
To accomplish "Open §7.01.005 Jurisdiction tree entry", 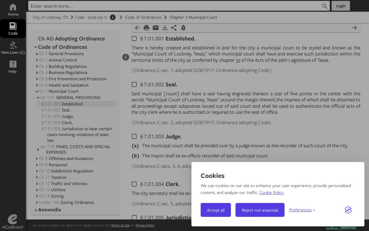I will (x=77, y=135).
